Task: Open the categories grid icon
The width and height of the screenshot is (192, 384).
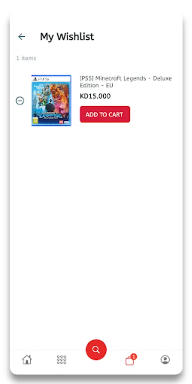Action: [61, 360]
